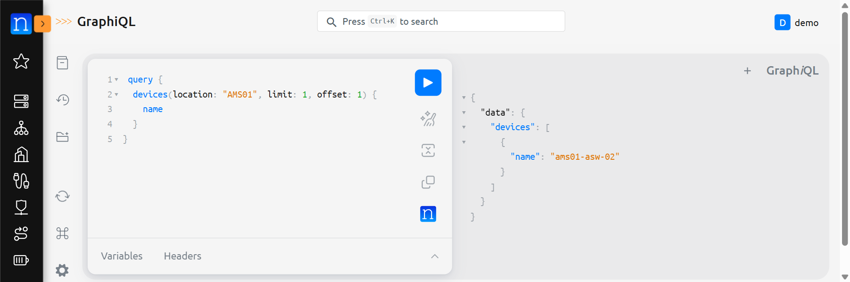
Task: Switch to the Variables tab
Action: (x=122, y=256)
